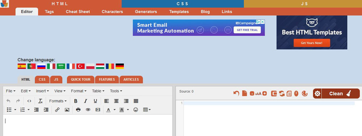Click into the source code editor line 1

click(x=269, y=103)
